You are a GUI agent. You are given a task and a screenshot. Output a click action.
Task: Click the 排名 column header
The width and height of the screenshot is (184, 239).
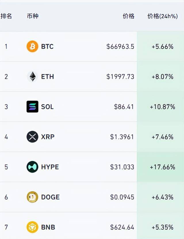[6, 16]
